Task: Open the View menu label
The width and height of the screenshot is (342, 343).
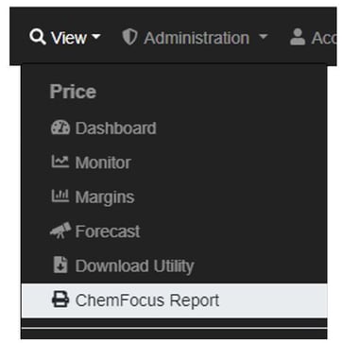Action: [69, 38]
